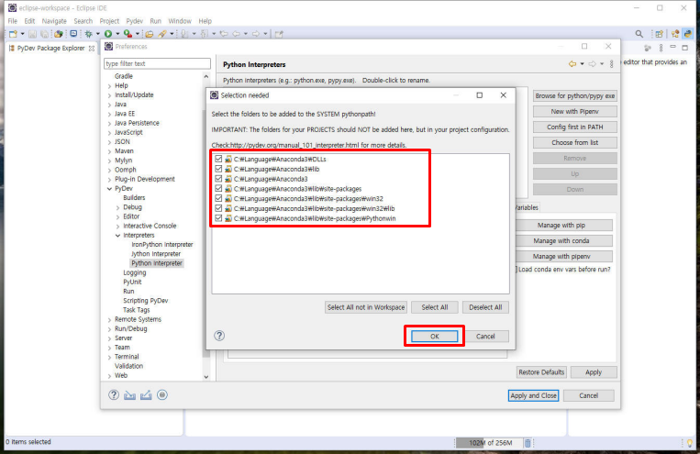
Task: Click the Debug bug icon in toolbar
Action: [88, 34]
